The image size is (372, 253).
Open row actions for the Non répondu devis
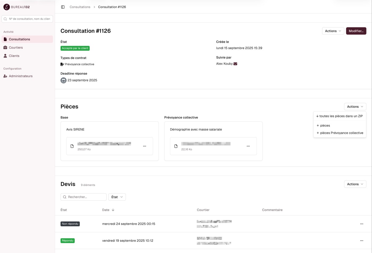(x=362, y=224)
